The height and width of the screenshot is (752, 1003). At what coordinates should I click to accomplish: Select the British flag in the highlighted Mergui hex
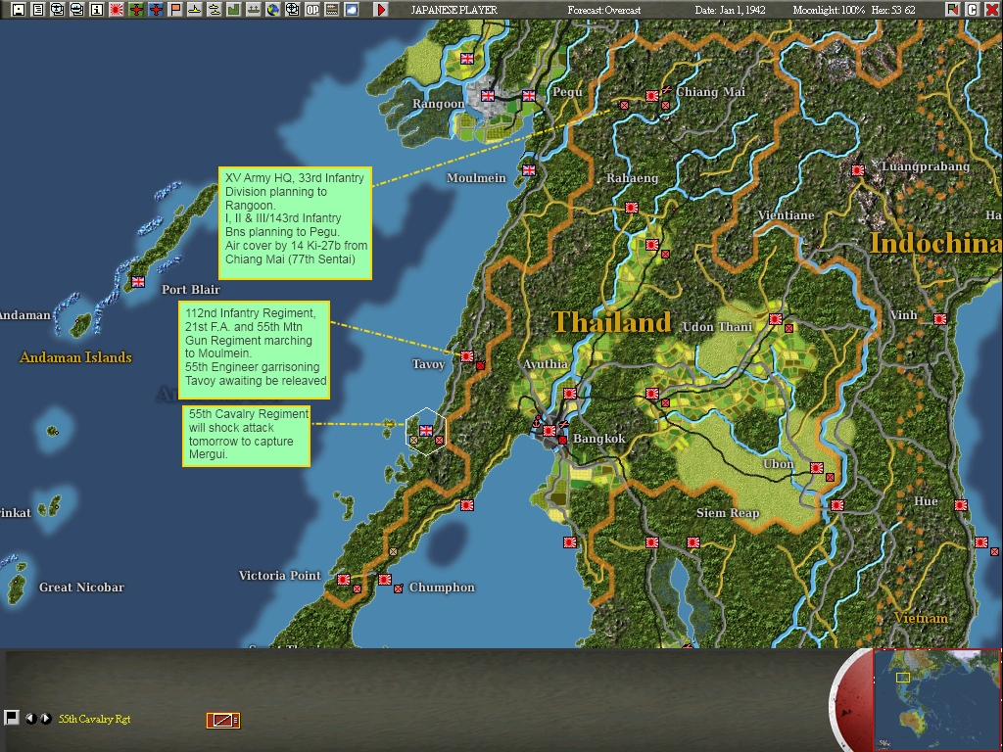pos(426,431)
